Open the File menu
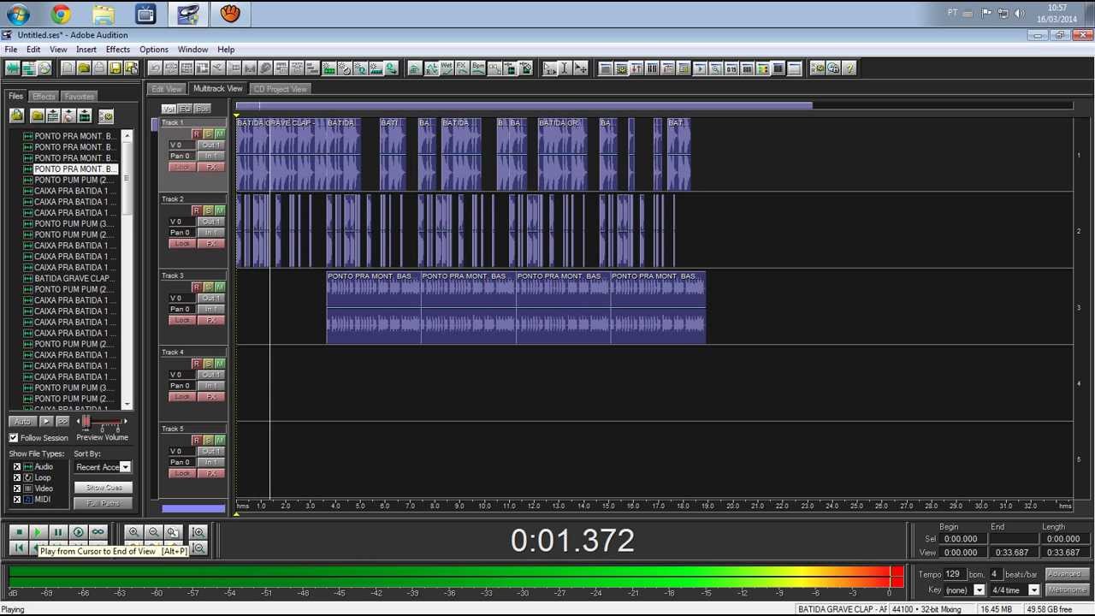Viewport: 1095px width, 616px height. [10, 50]
